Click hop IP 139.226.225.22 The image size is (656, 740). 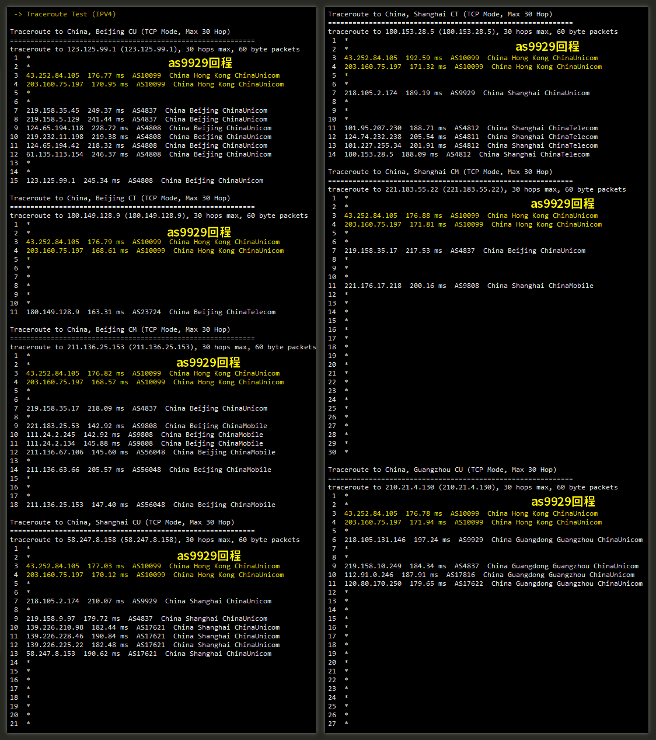tap(55, 645)
